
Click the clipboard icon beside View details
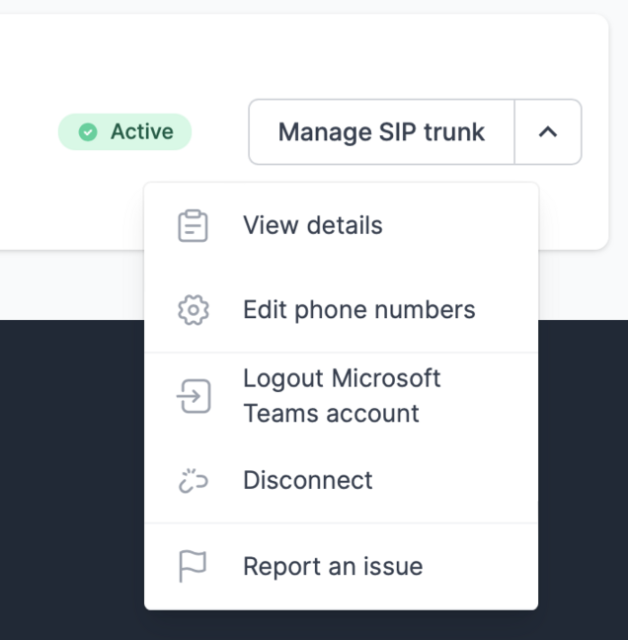click(194, 225)
